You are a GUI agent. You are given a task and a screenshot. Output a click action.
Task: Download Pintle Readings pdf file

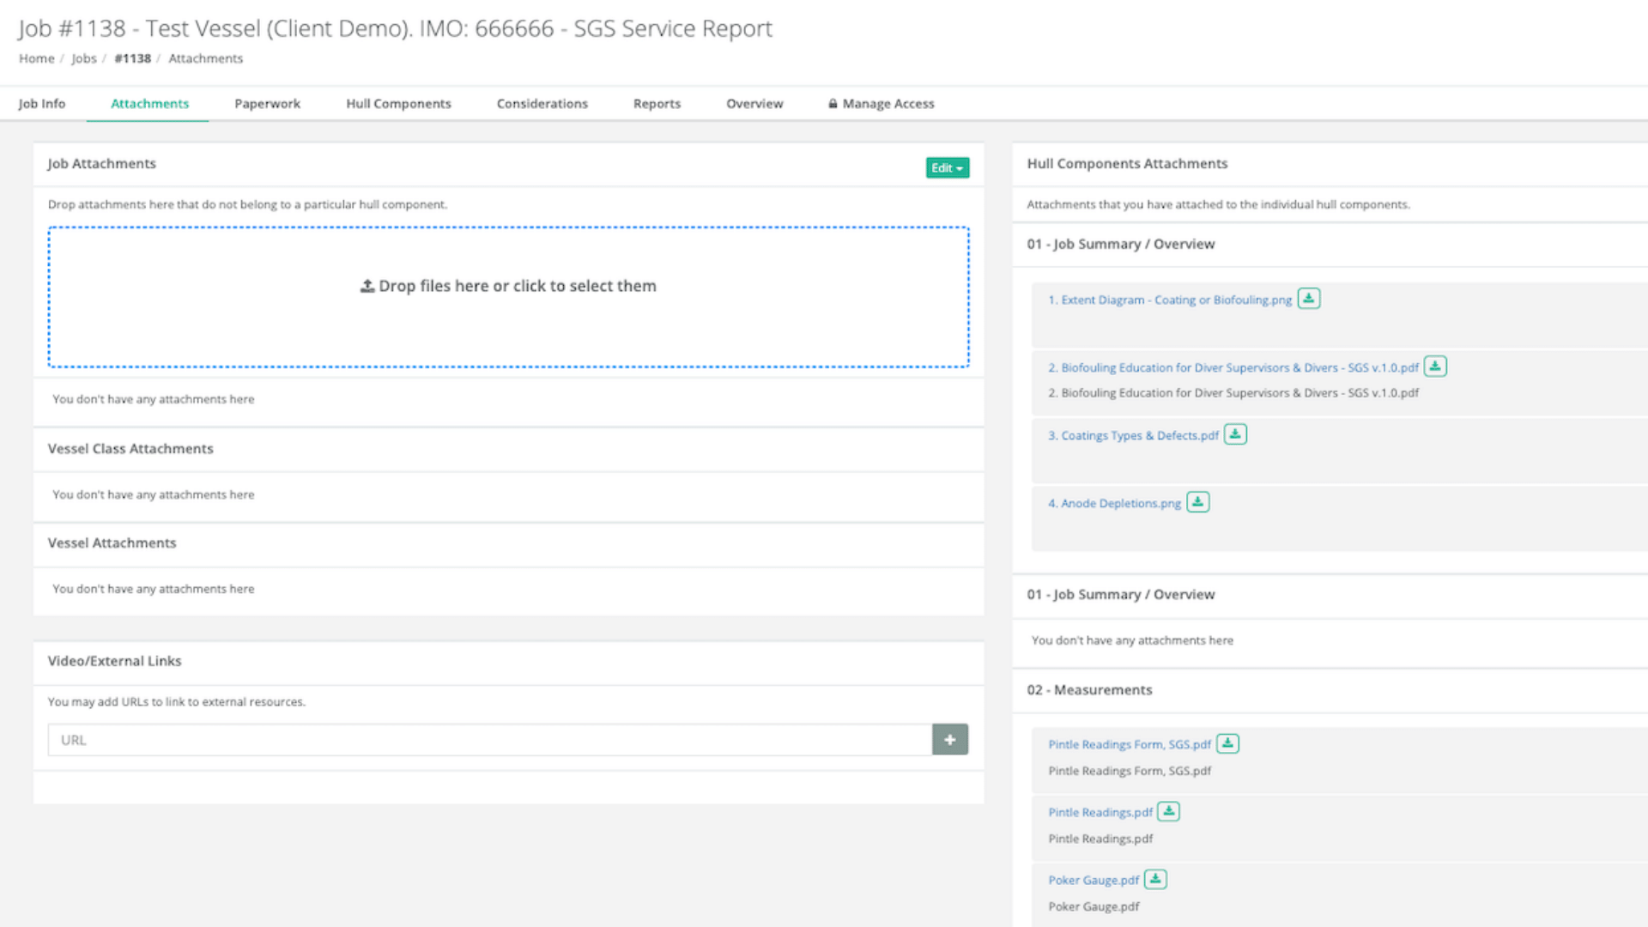pyautogui.click(x=1168, y=811)
